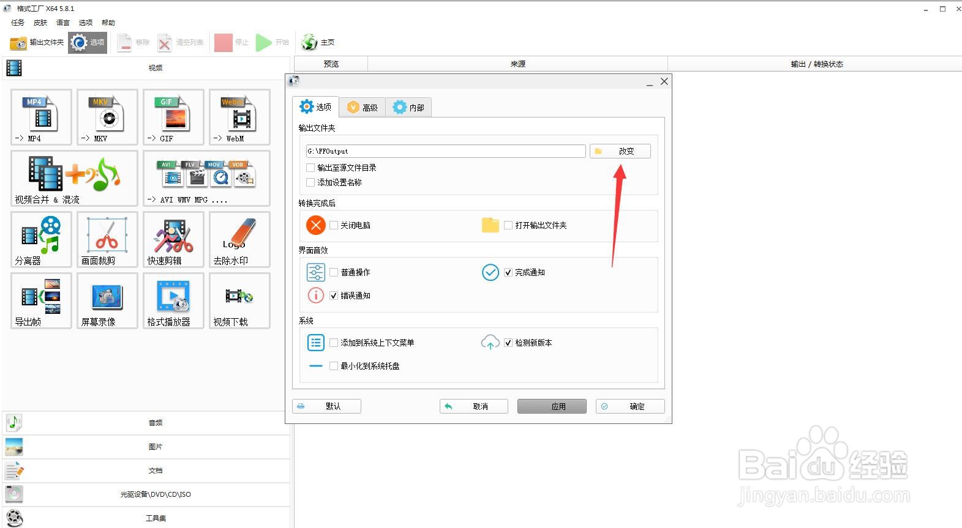Image resolution: width=962 pixels, height=528 pixels.
Task: Open the -> AVI WMV MPG tool
Action: (206, 178)
